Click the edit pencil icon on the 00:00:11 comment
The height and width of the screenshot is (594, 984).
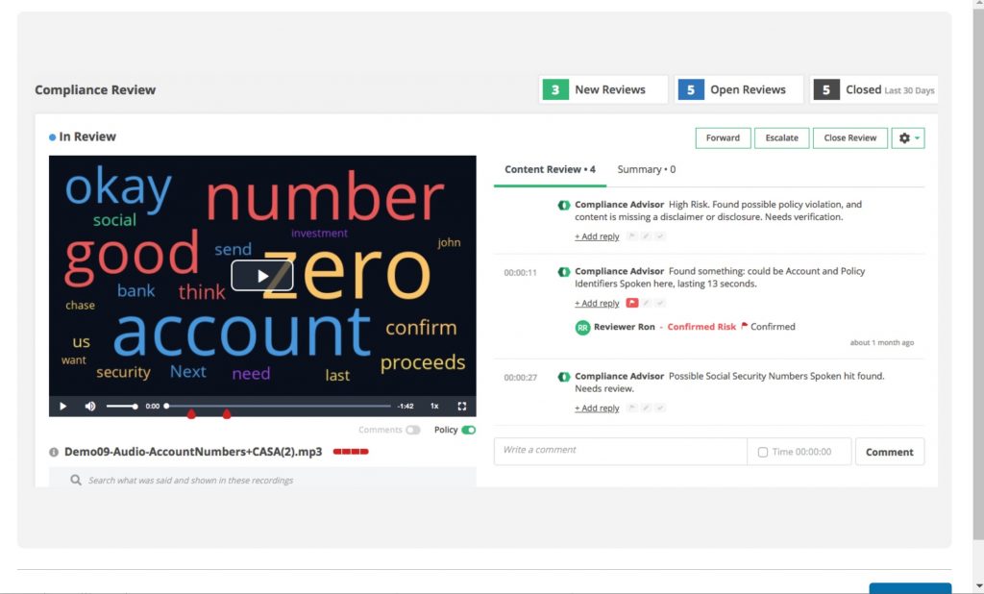click(x=646, y=303)
